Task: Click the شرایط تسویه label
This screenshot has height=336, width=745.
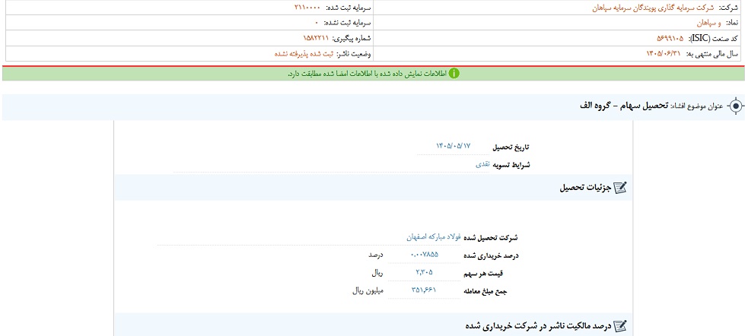Action: tap(511, 165)
